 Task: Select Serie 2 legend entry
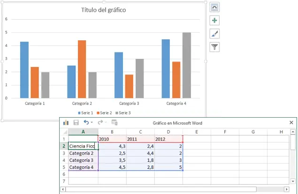coord(104,113)
